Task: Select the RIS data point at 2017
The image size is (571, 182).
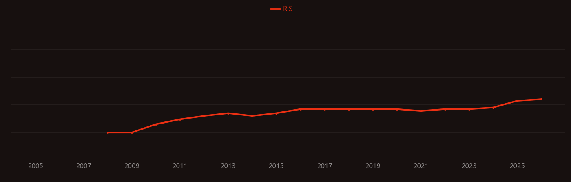Action: click(x=325, y=109)
